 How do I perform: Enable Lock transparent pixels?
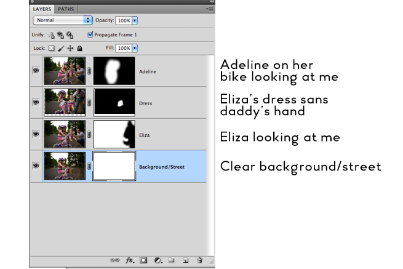tap(52, 48)
